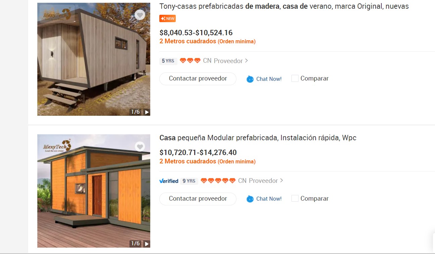
Task: Open the Casa pequeña Modular prefabricada title
Action: pyautogui.click(x=258, y=138)
